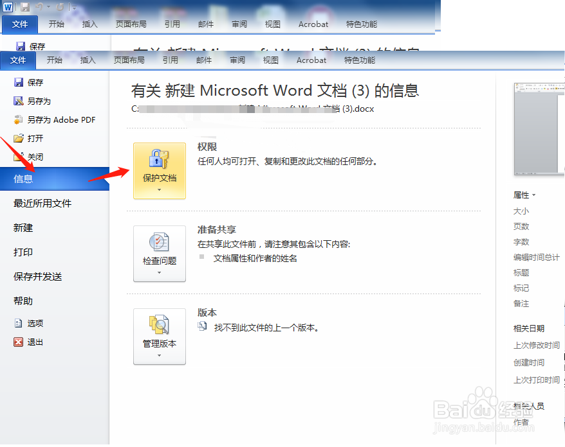Click the Redo icon in the quick access toolbar
The image size is (565, 447).
coord(60,7)
